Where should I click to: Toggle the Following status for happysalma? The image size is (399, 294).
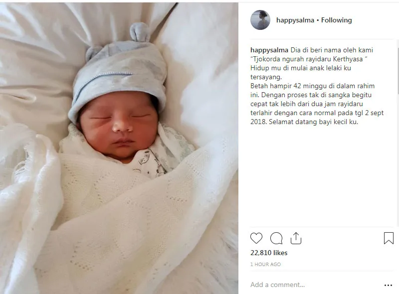(336, 20)
